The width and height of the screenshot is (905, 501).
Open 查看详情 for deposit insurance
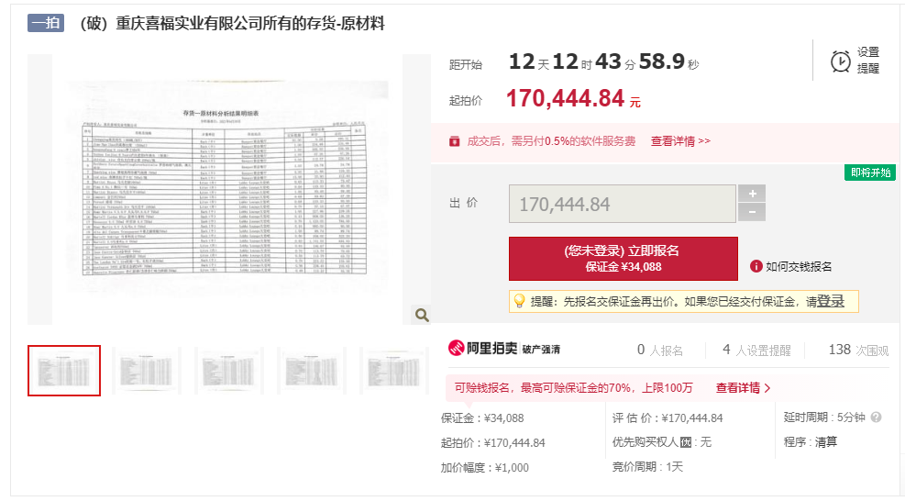pos(743,388)
